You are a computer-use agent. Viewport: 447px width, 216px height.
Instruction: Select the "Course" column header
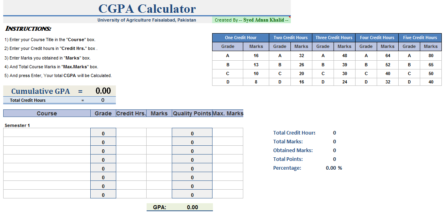point(47,113)
